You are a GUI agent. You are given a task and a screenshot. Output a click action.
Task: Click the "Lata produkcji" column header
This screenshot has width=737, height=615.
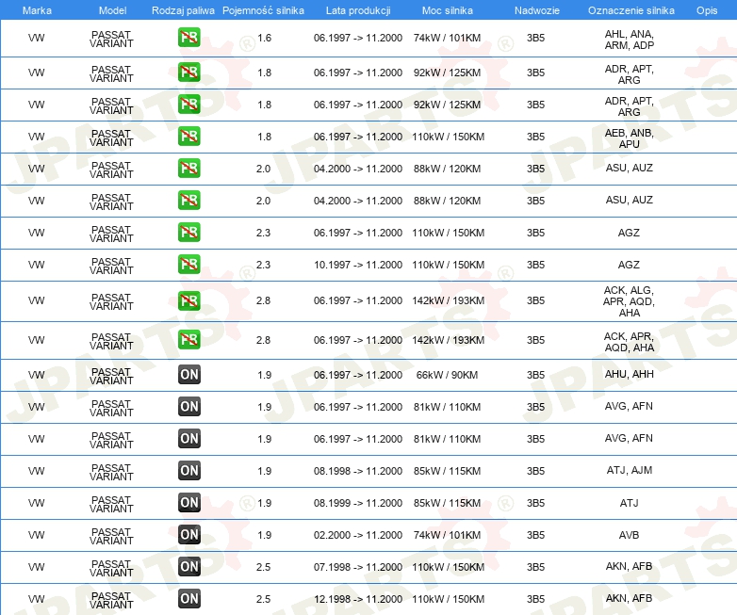[358, 10]
